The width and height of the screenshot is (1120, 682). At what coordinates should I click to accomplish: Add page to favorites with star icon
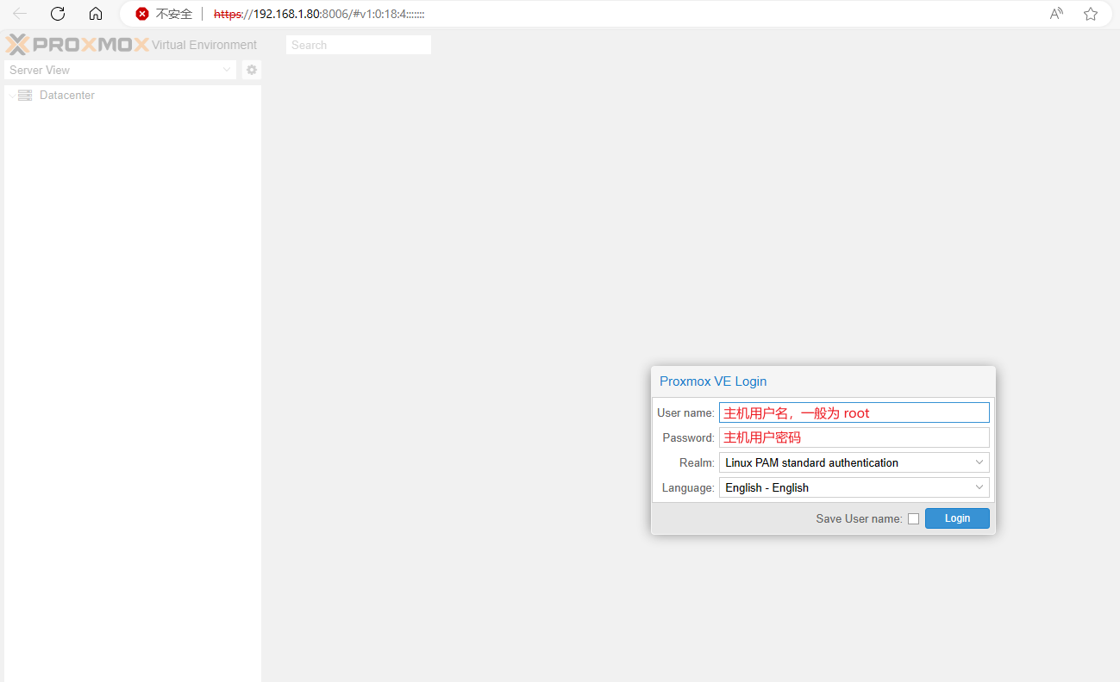[1091, 14]
